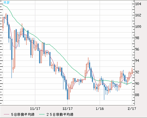Click the 104 price axis label
This screenshot has height=118, width=147.
(138, 4)
